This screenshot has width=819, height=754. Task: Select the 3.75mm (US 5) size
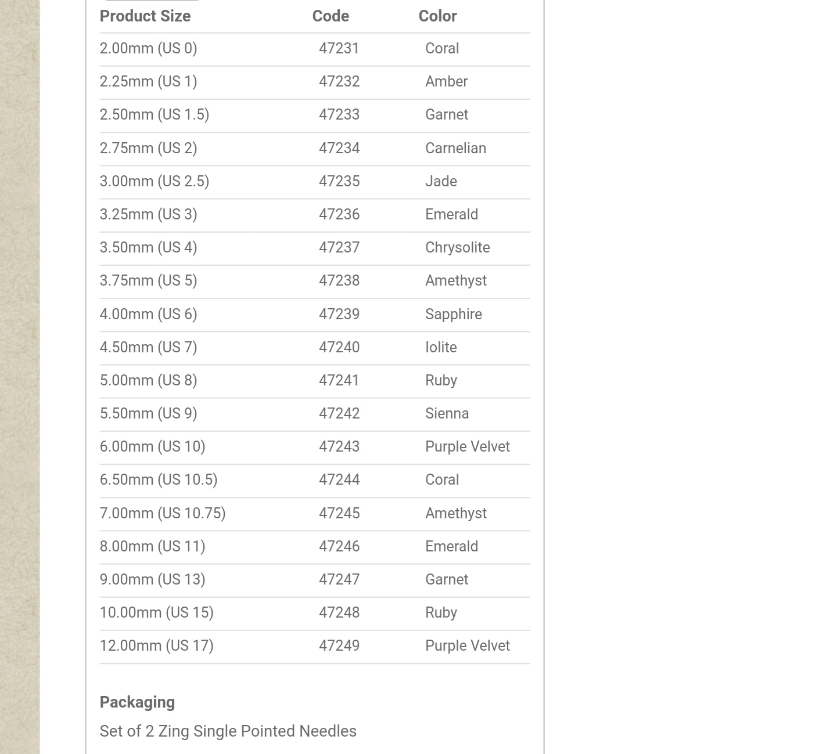[148, 280]
